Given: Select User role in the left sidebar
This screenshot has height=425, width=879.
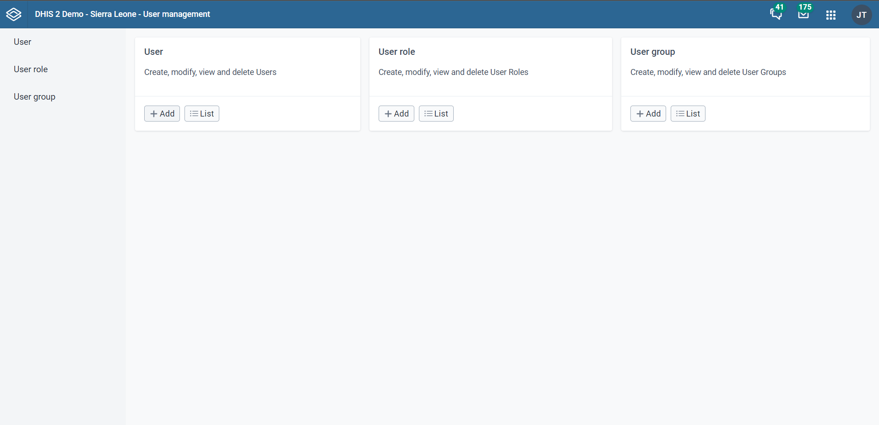Looking at the screenshot, I should pos(31,69).
